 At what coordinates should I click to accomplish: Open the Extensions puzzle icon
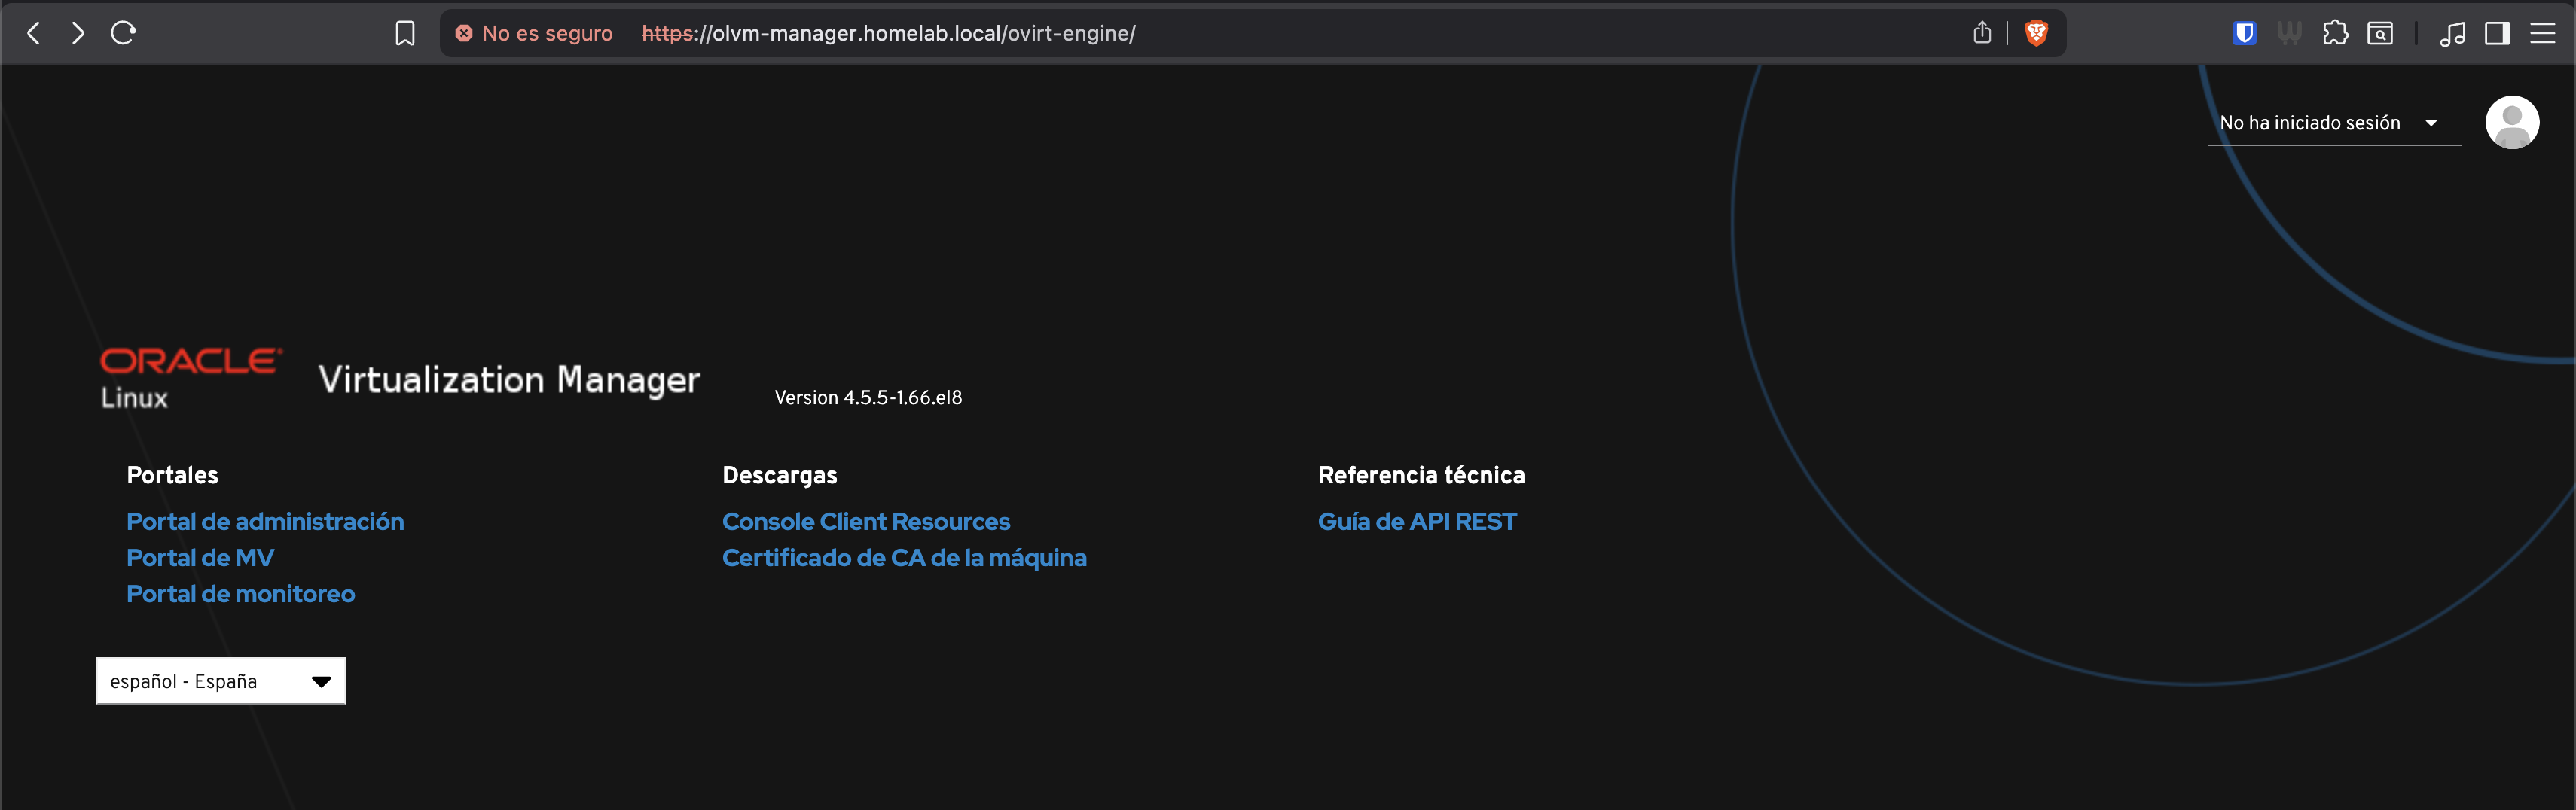[2335, 33]
